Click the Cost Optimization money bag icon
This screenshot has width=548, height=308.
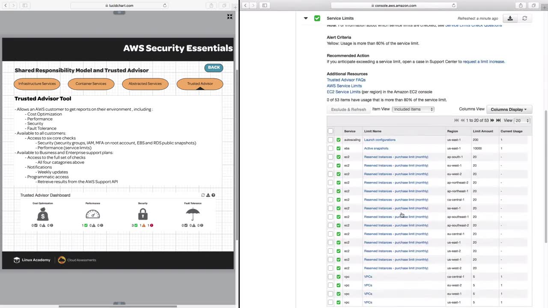pos(43,213)
